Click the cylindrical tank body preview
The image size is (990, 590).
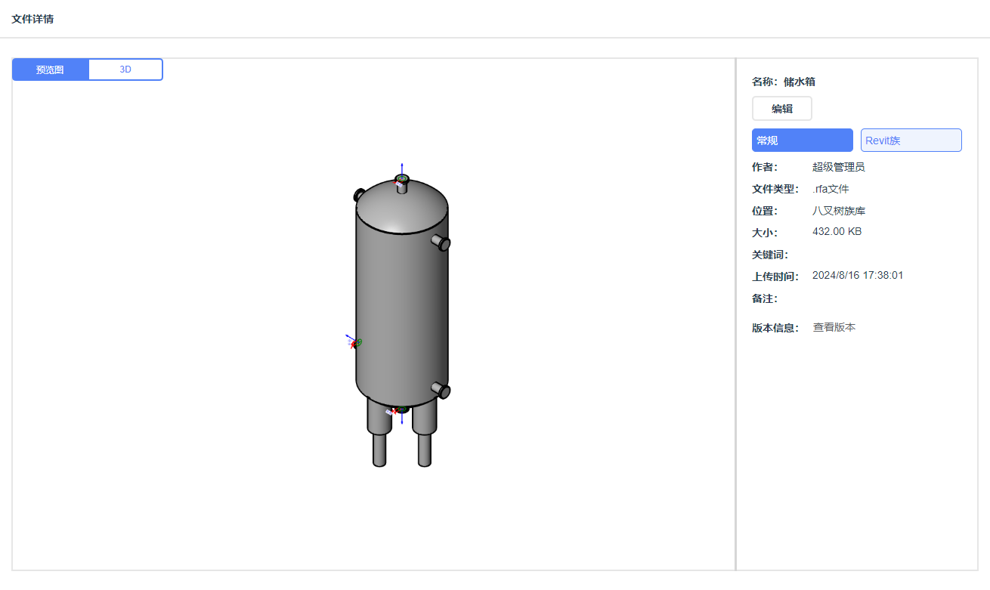402,302
